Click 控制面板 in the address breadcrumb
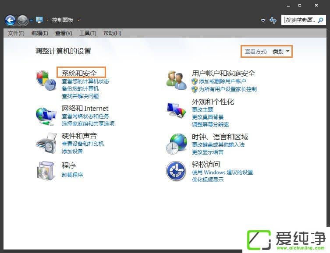This screenshot has width=330, height=253. pos(62,20)
